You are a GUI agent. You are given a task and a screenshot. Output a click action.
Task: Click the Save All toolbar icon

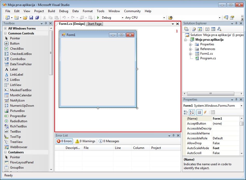37,18
